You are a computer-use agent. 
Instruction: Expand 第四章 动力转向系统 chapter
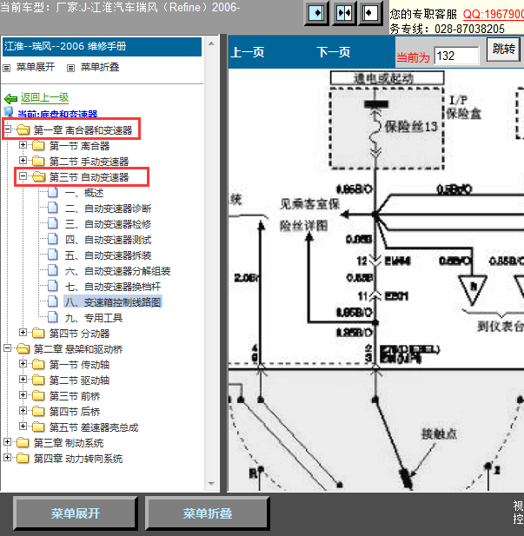point(8,457)
